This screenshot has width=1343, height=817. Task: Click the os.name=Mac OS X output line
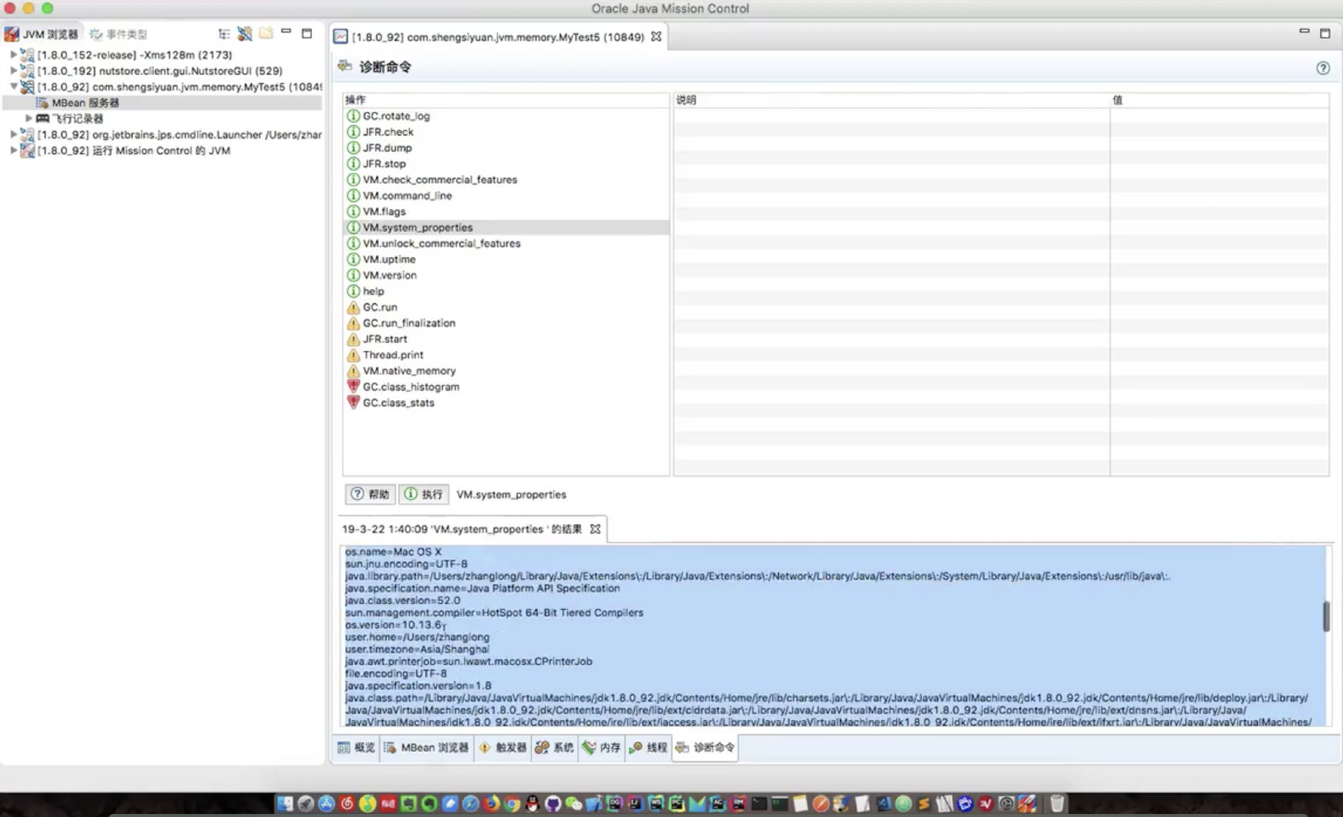(x=393, y=551)
